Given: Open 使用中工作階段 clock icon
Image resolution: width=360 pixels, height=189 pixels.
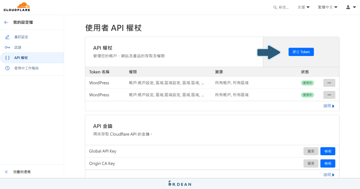Looking at the screenshot, I should (x=7, y=68).
